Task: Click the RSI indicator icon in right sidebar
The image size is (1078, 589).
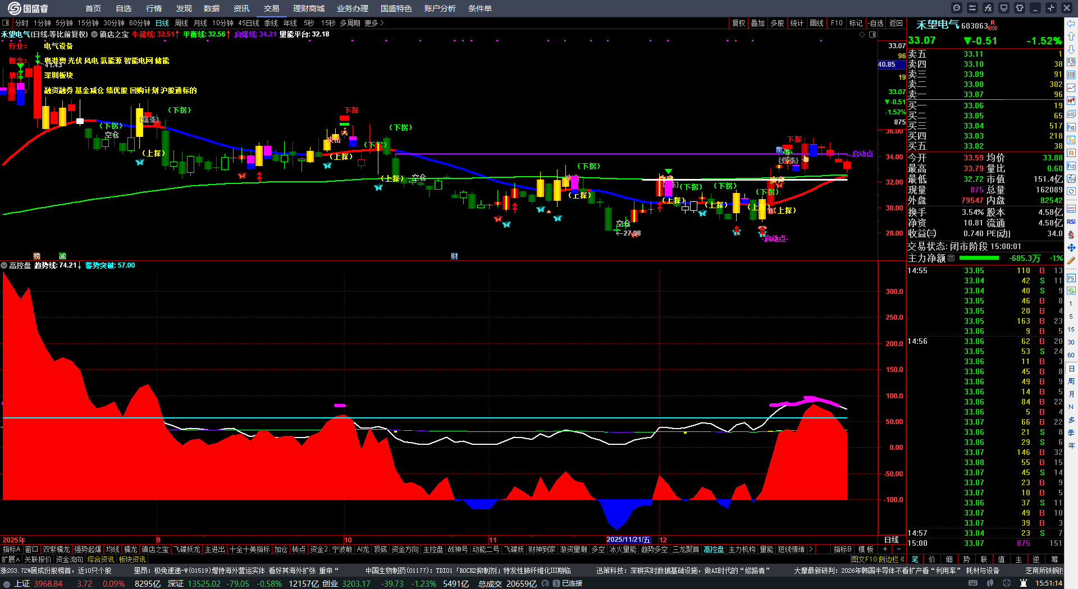Action: point(1071,222)
